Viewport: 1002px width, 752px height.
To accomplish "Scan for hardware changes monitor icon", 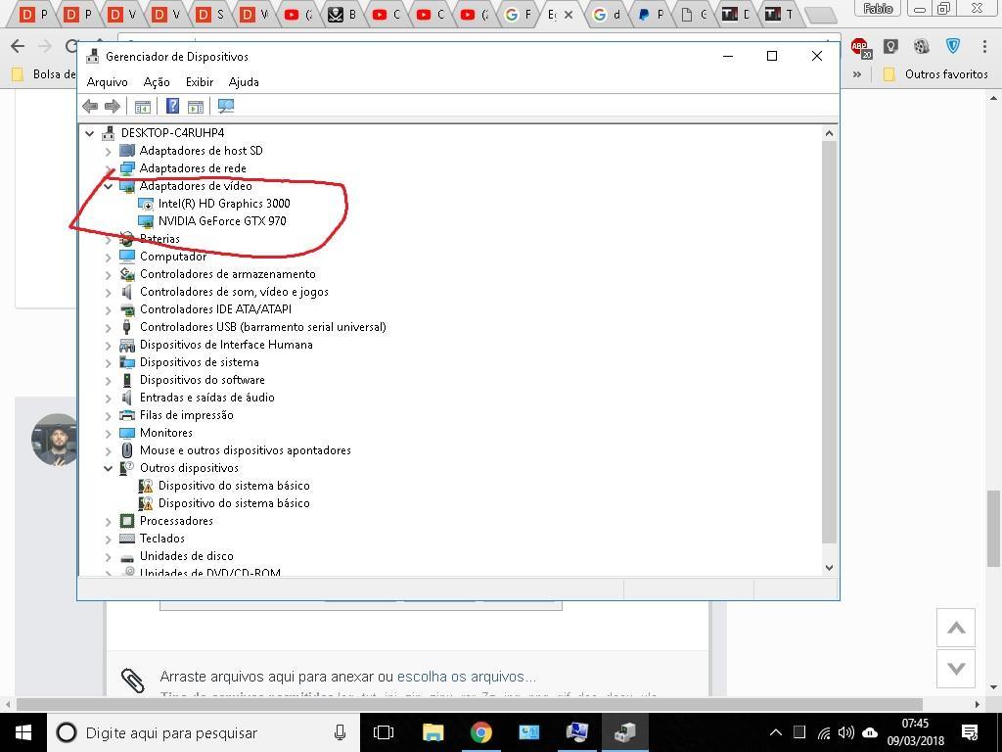I will 226,106.
